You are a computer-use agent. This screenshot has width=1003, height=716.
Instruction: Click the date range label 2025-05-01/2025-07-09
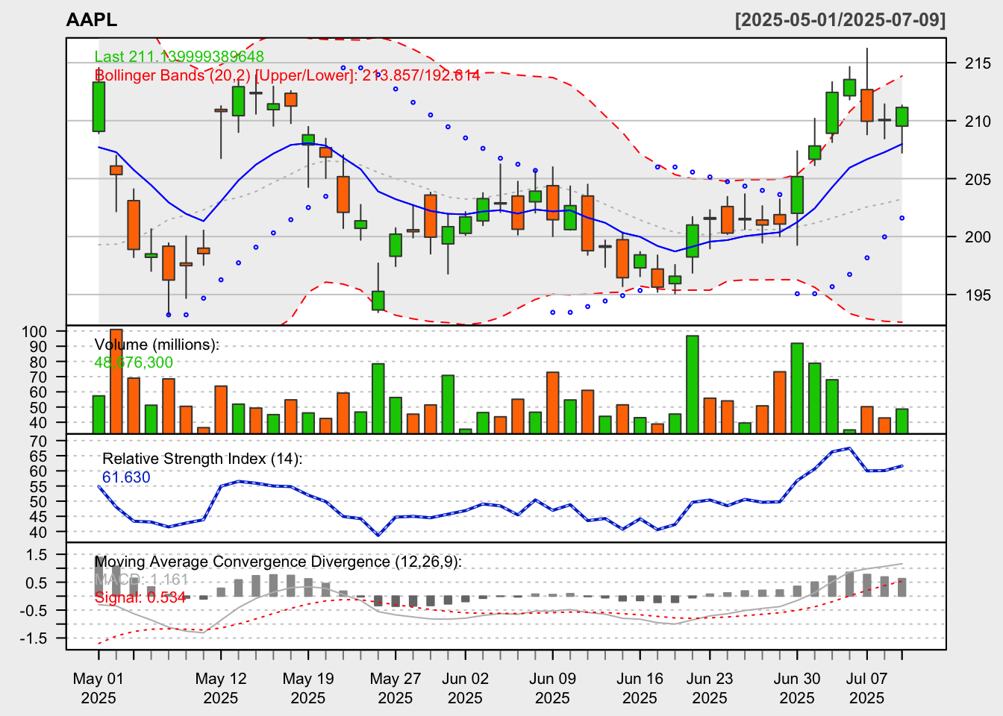(x=840, y=20)
